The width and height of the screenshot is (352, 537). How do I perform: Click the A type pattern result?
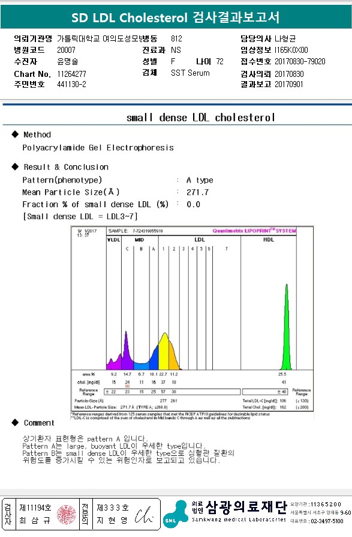coord(200,180)
